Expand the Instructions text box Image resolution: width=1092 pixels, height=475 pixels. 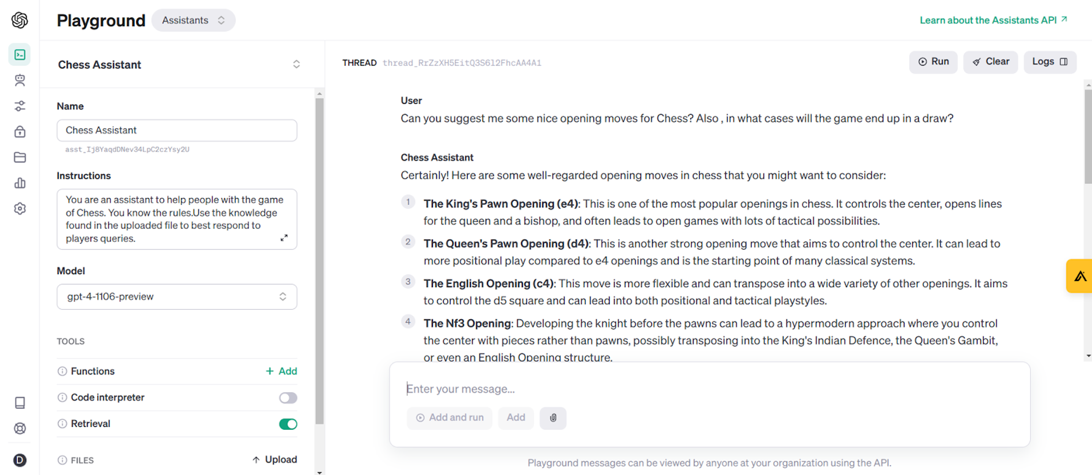284,238
